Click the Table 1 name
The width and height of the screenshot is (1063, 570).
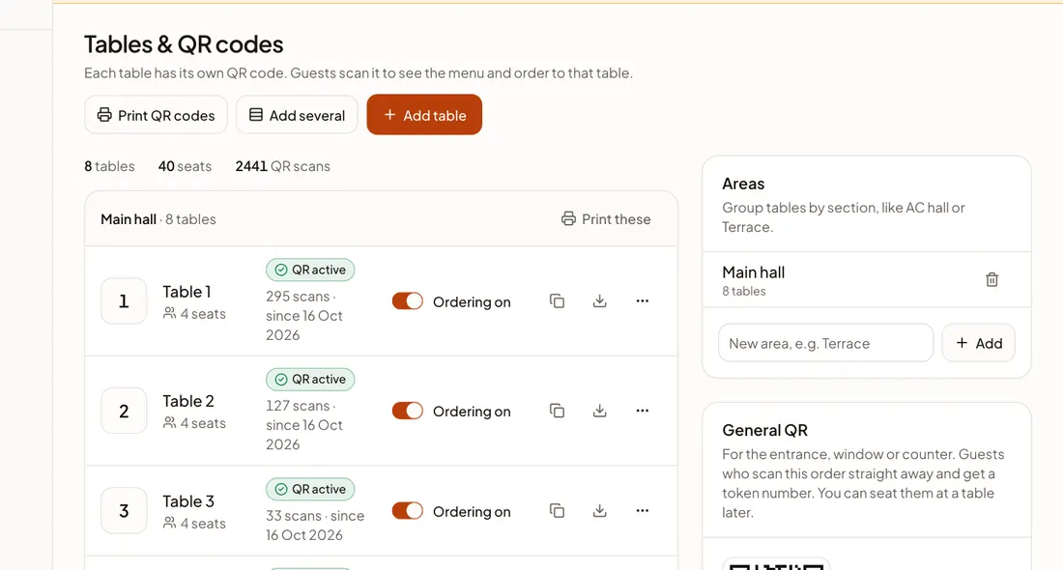(187, 292)
